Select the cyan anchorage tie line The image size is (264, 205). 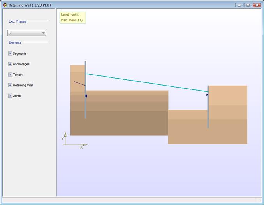pos(147,83)
